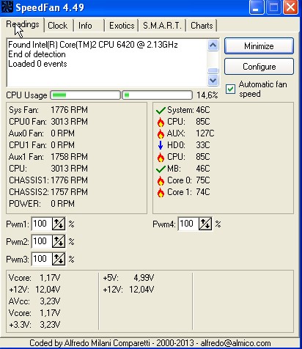Click the SpeedFan title bar app icon
302x349 pixels.
(7, 7)
